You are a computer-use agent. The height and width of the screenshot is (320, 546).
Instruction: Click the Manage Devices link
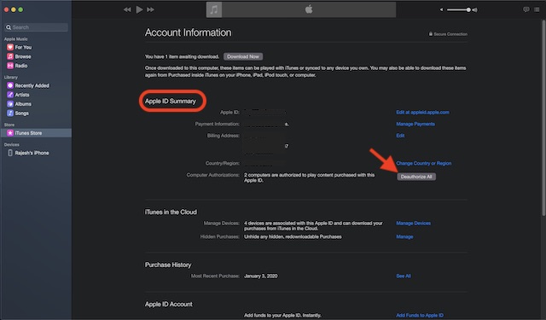pos(413,224)
